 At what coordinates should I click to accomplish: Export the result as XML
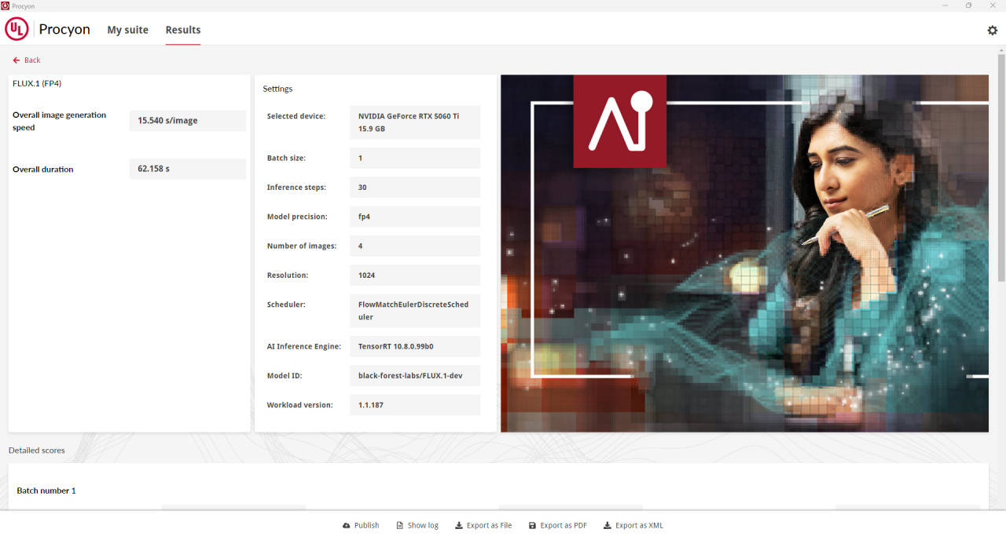[x=633, y=526]
